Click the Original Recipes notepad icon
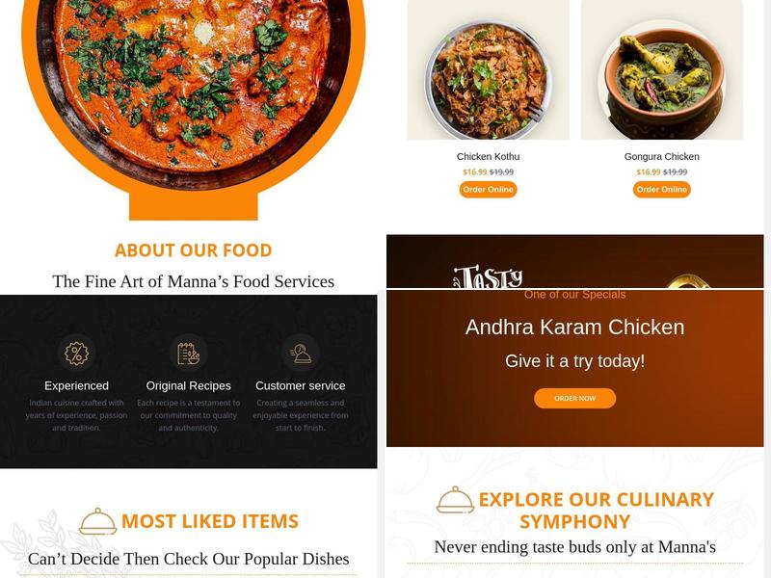 point(188,353)
